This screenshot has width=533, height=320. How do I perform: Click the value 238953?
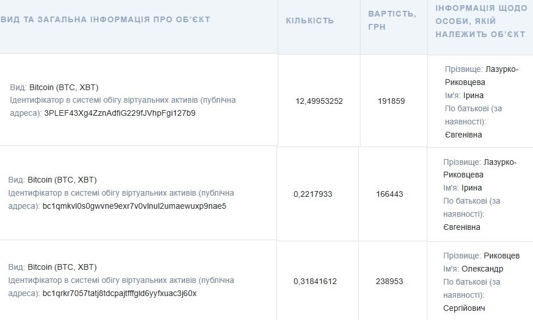point(389,281)
